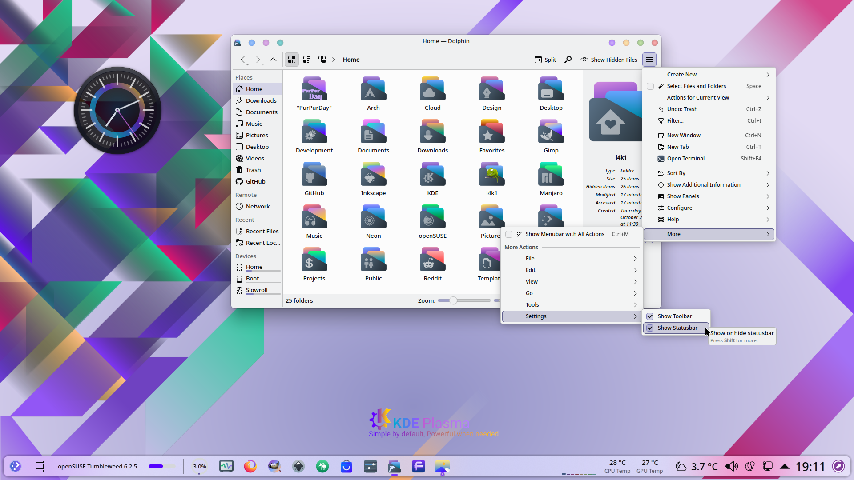Expand the Help submenu
Viewport: 854px width, 480px height.
tap(709, 220)
